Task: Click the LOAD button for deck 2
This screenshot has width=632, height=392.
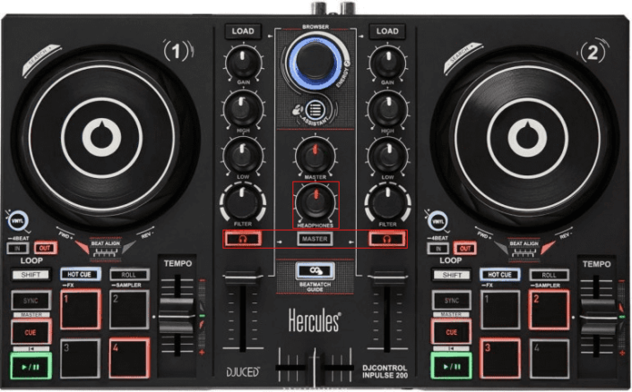Action: click(387, 31)
